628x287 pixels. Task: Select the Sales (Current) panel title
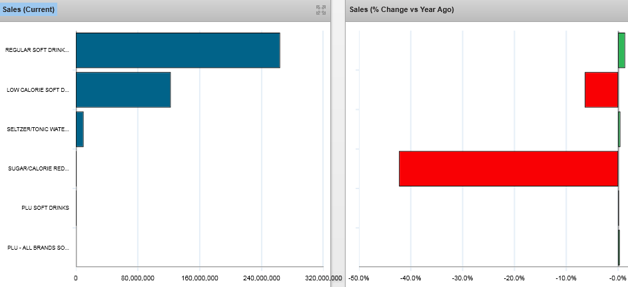29,9
